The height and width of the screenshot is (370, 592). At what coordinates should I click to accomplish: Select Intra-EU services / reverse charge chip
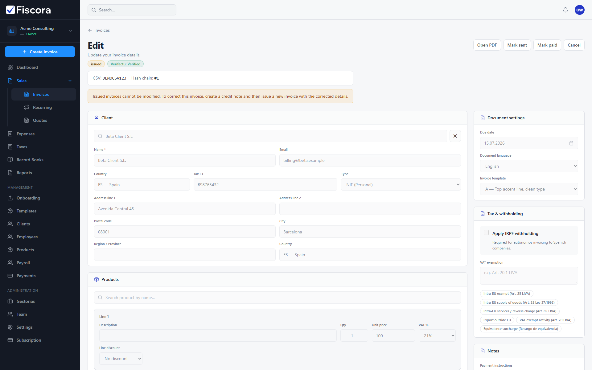tap(520, 311)
